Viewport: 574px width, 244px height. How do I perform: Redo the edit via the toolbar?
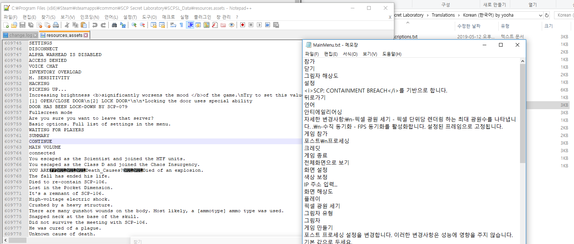[x=103, y=25]
